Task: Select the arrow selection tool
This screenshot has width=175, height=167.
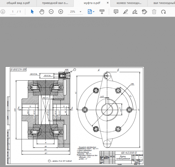Action: point(32,12)
